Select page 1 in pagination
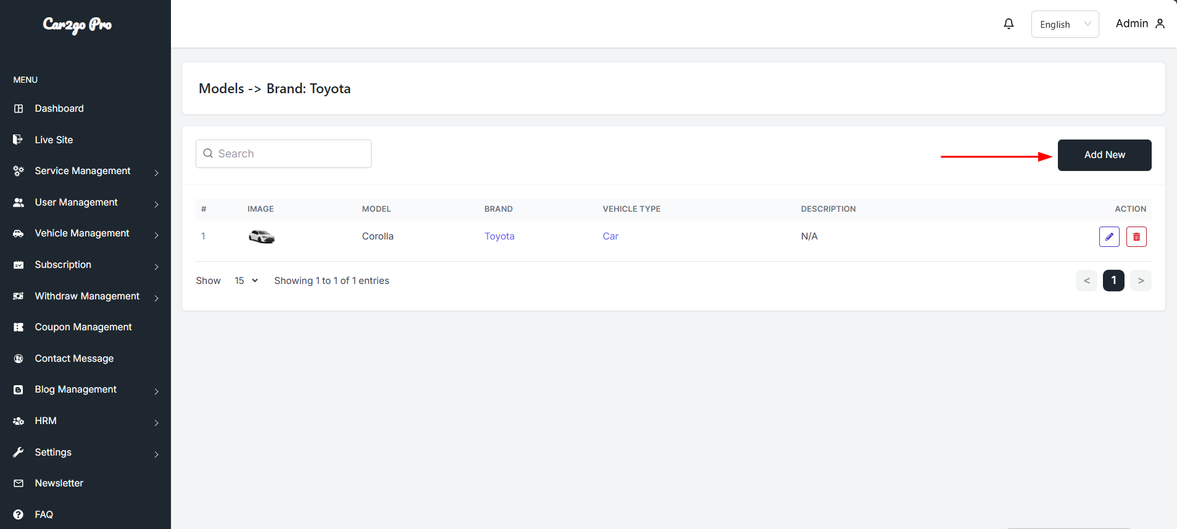Screen dimensions: 1177x529 1113,281
